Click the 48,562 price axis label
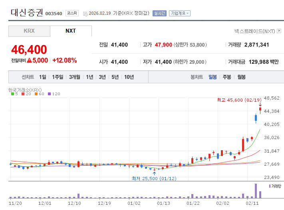Image resolution: width=284 pixels, height=210 pixels. point(272,98)
